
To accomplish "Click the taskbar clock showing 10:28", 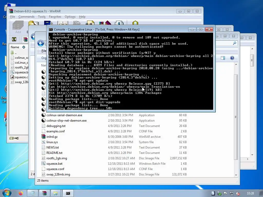I will coord(250,193).
